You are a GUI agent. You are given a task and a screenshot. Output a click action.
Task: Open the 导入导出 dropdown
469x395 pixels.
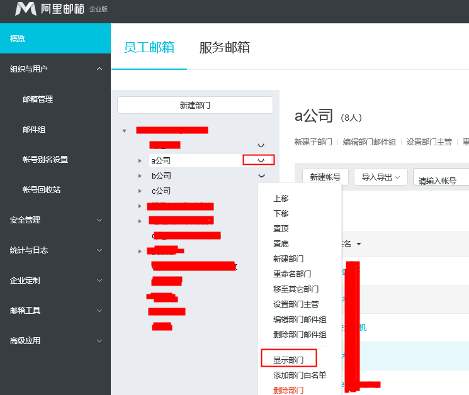[x=380, y=177]
